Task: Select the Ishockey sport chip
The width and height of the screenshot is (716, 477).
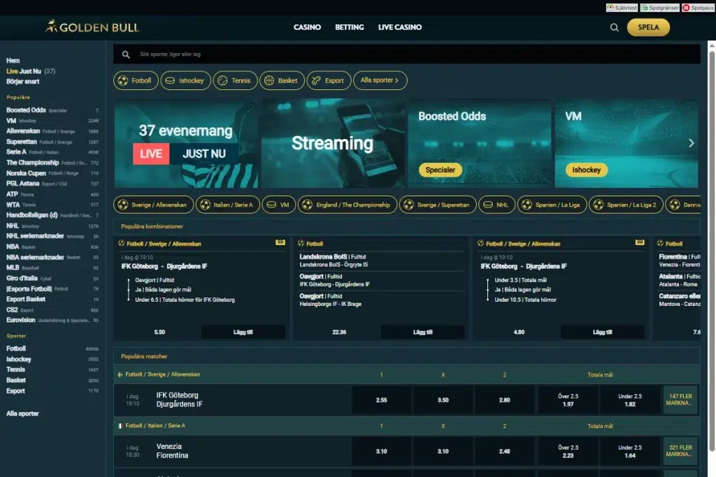Action: click(x=185, y=81)
